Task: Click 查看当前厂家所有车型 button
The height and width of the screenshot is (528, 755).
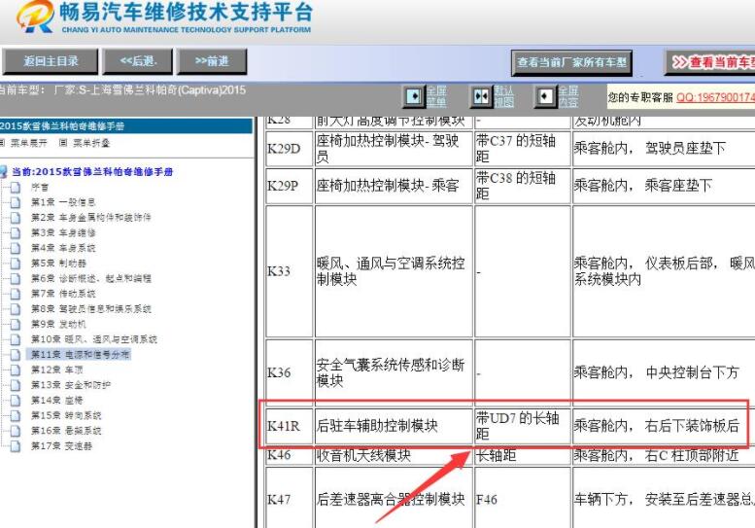Action: (x=571, y=62)
